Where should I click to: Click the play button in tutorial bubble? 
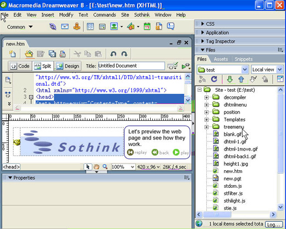pos(181,152)
